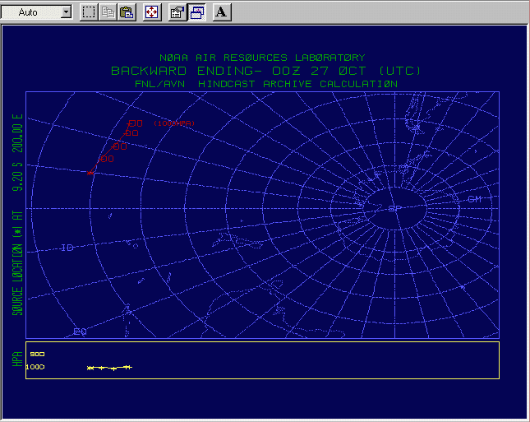Click the bold A font icon
The width and height of the screenshot is (530, 422).
click(x=222, y=12)
